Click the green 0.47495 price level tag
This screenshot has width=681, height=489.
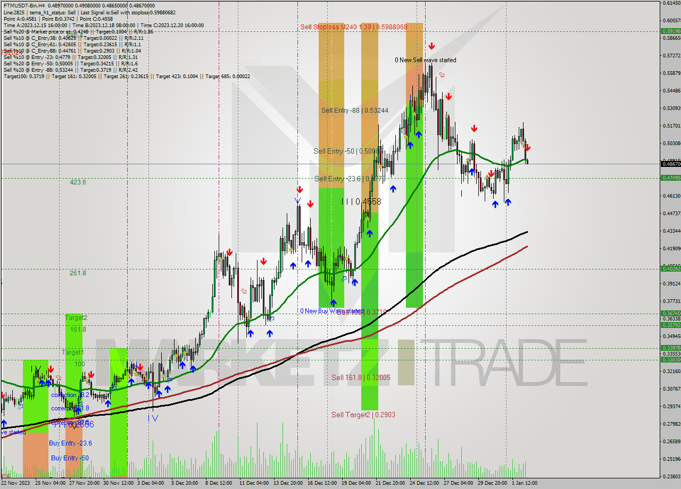click(671, 178)
